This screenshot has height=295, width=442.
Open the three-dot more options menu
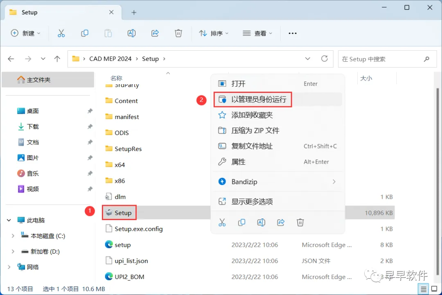pyautogui.click(x=293, y=33)
